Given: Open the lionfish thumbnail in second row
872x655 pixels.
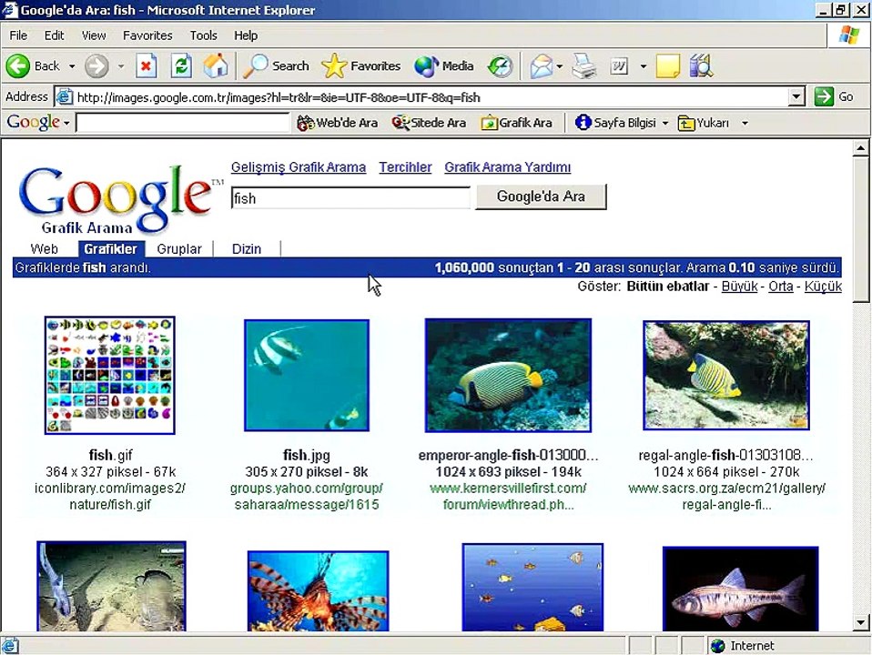Looking at the screenshot, I should [x=318, y=590].
